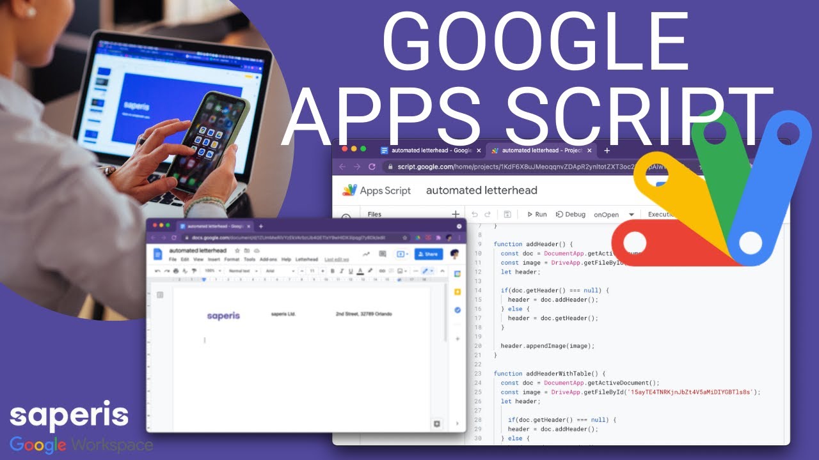The image size is (819, 460).
Task: Insert link using Docs toolbar icon
Action: click(x=382, y=271)
